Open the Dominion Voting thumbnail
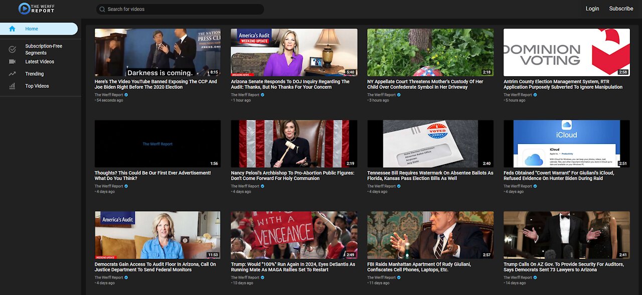The image size is (642, 295). (x=567, y=52)
